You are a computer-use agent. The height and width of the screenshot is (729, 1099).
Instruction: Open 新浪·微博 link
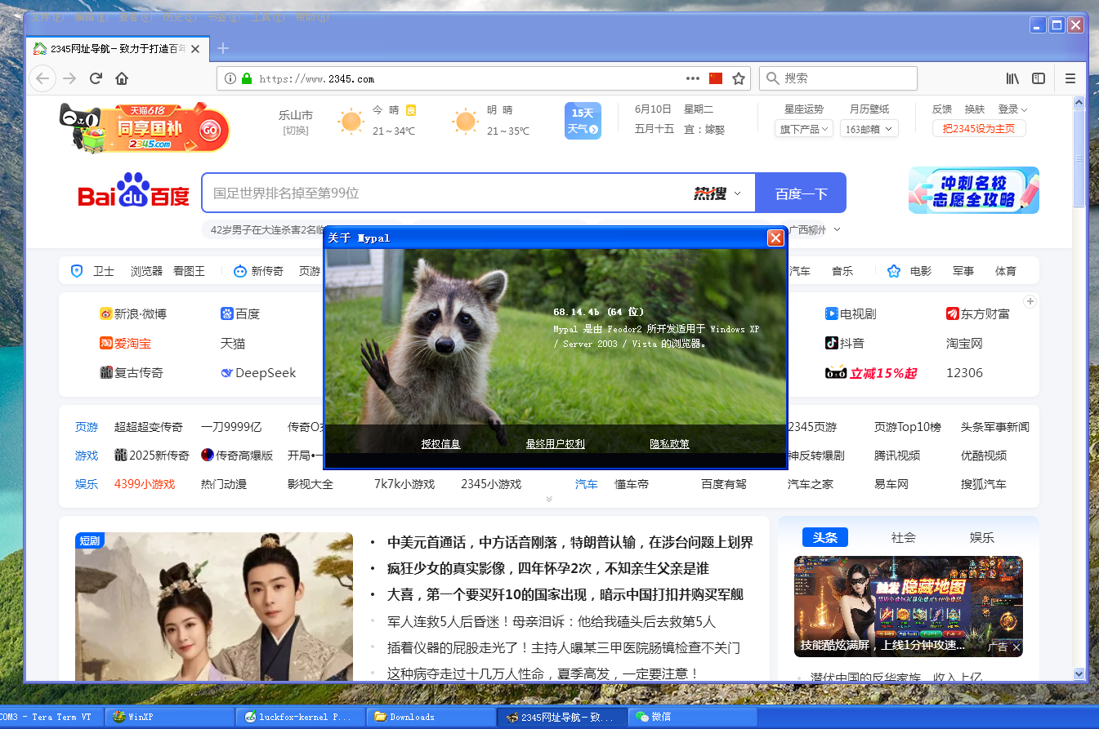click(132, 314)
